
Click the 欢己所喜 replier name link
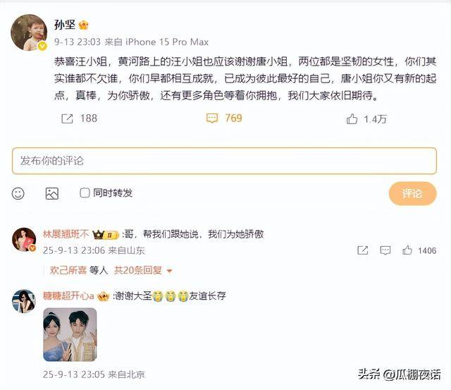click(68, 270)
